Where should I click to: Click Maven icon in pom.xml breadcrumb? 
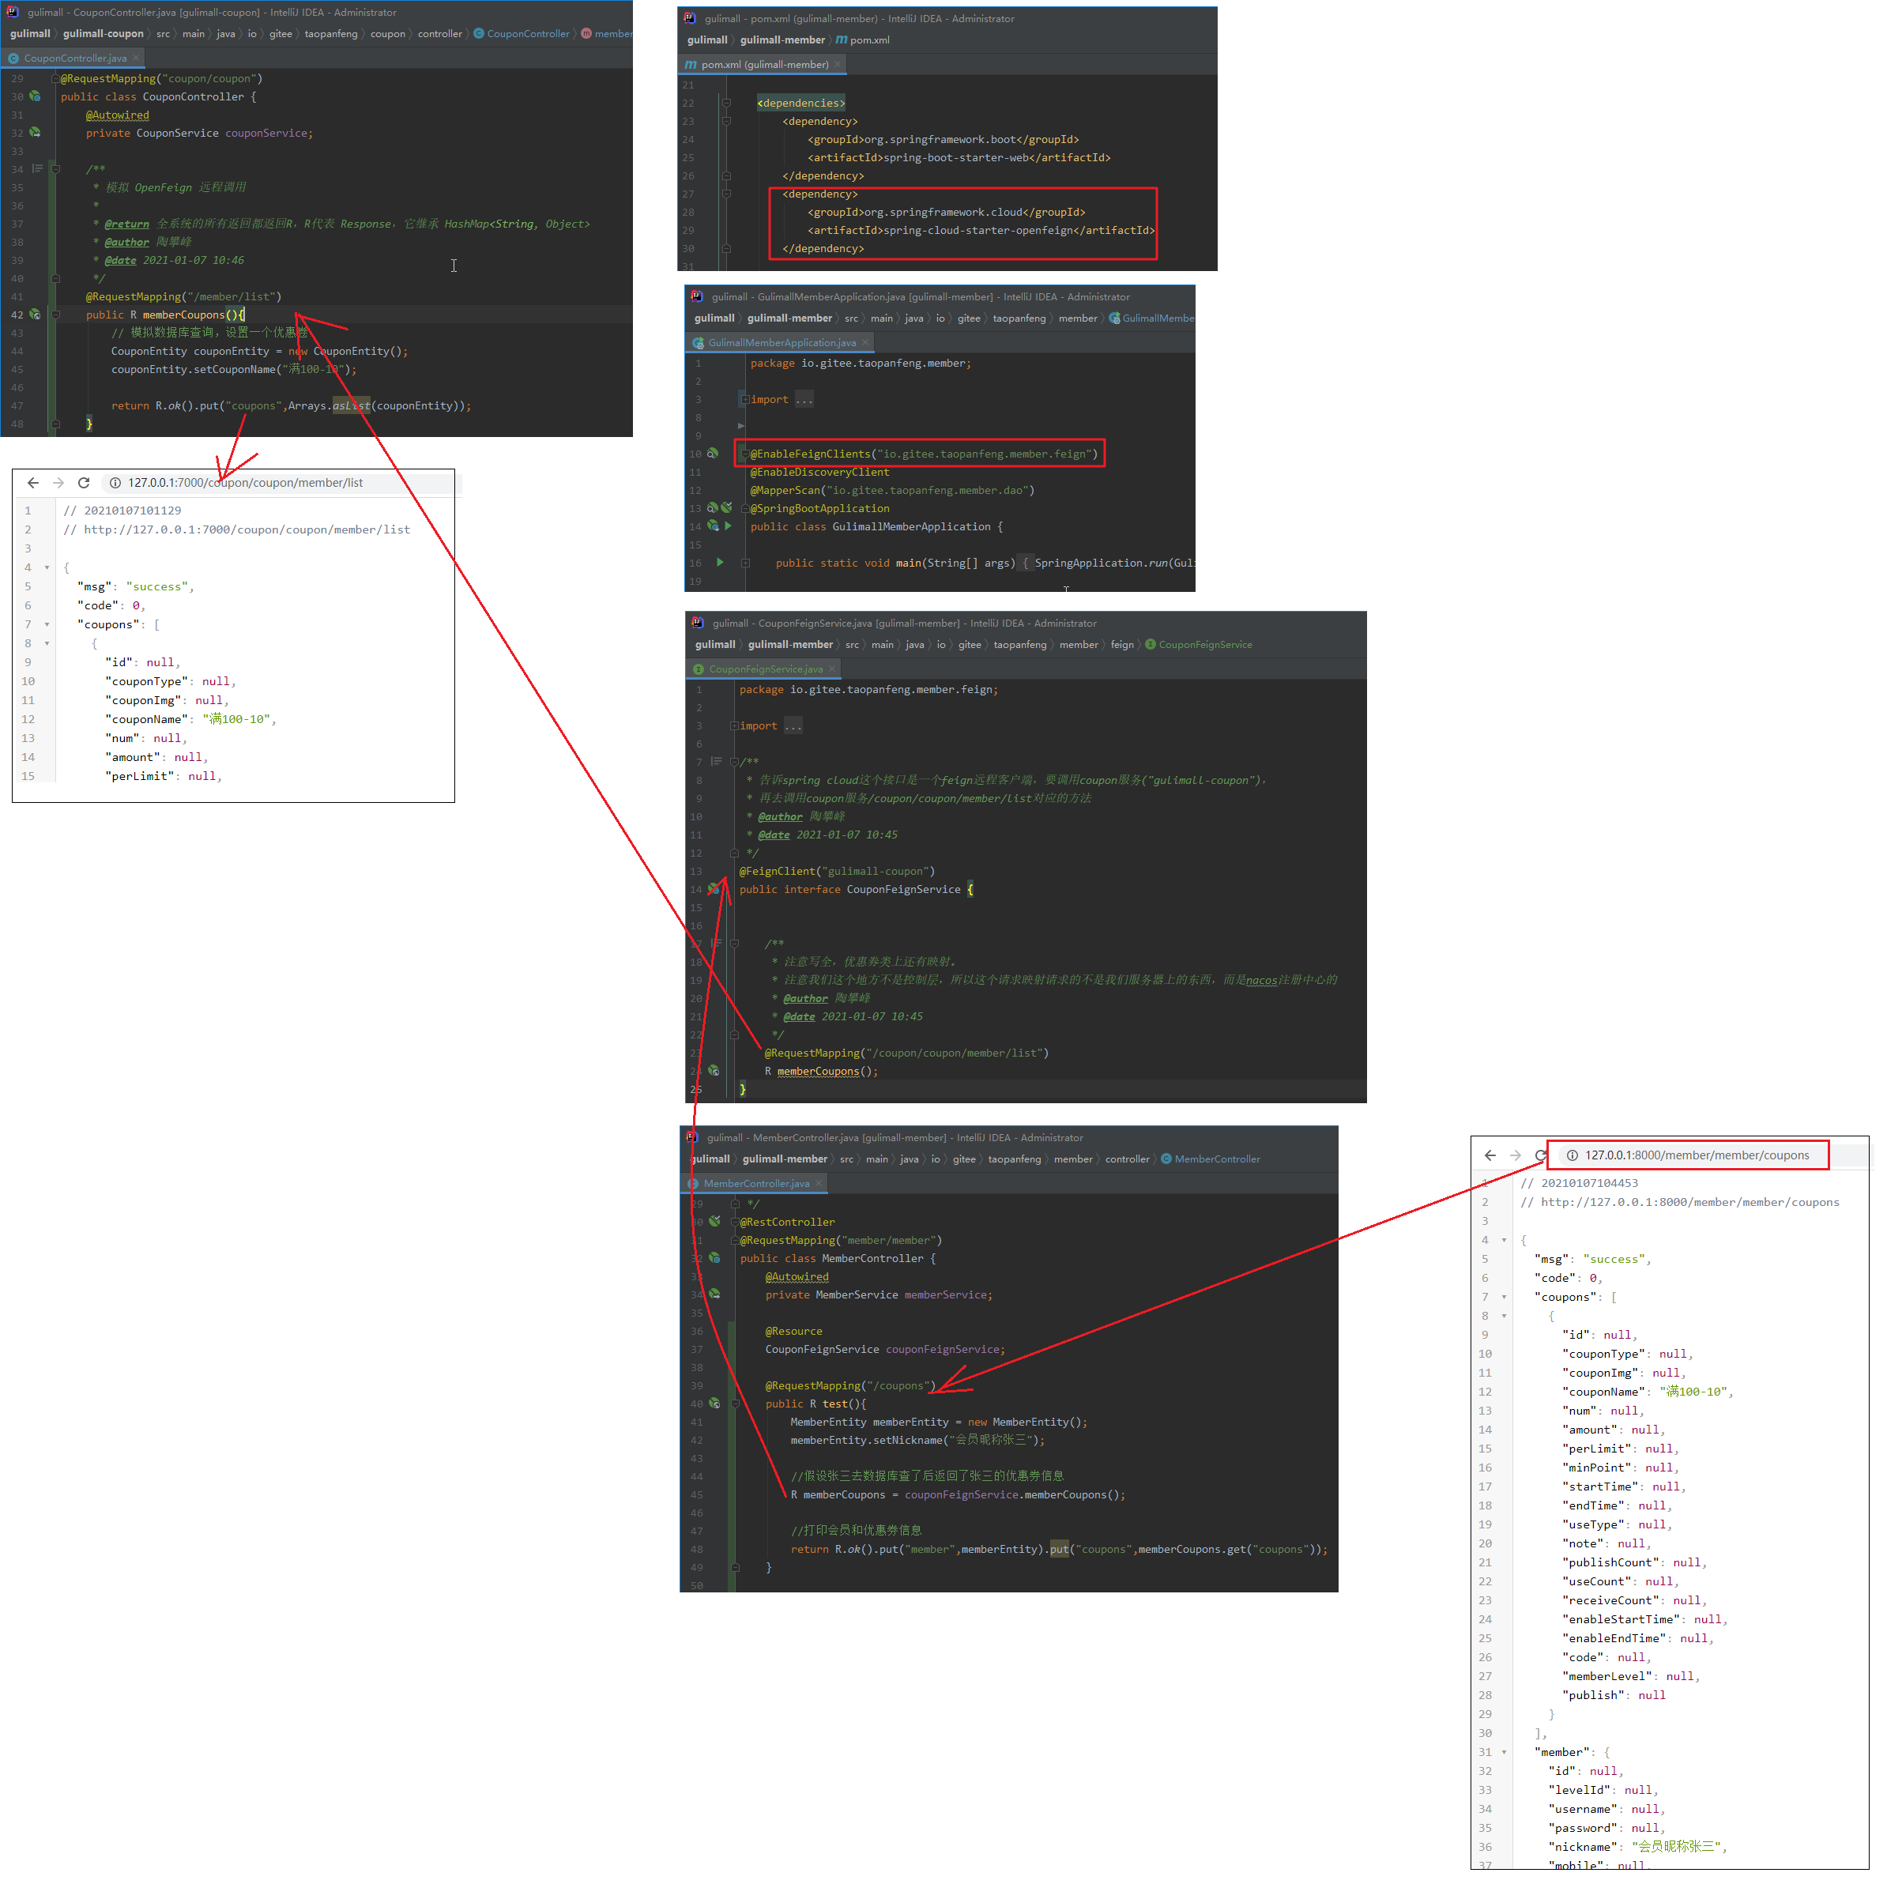pyautogui.click(x=843, y=40)
